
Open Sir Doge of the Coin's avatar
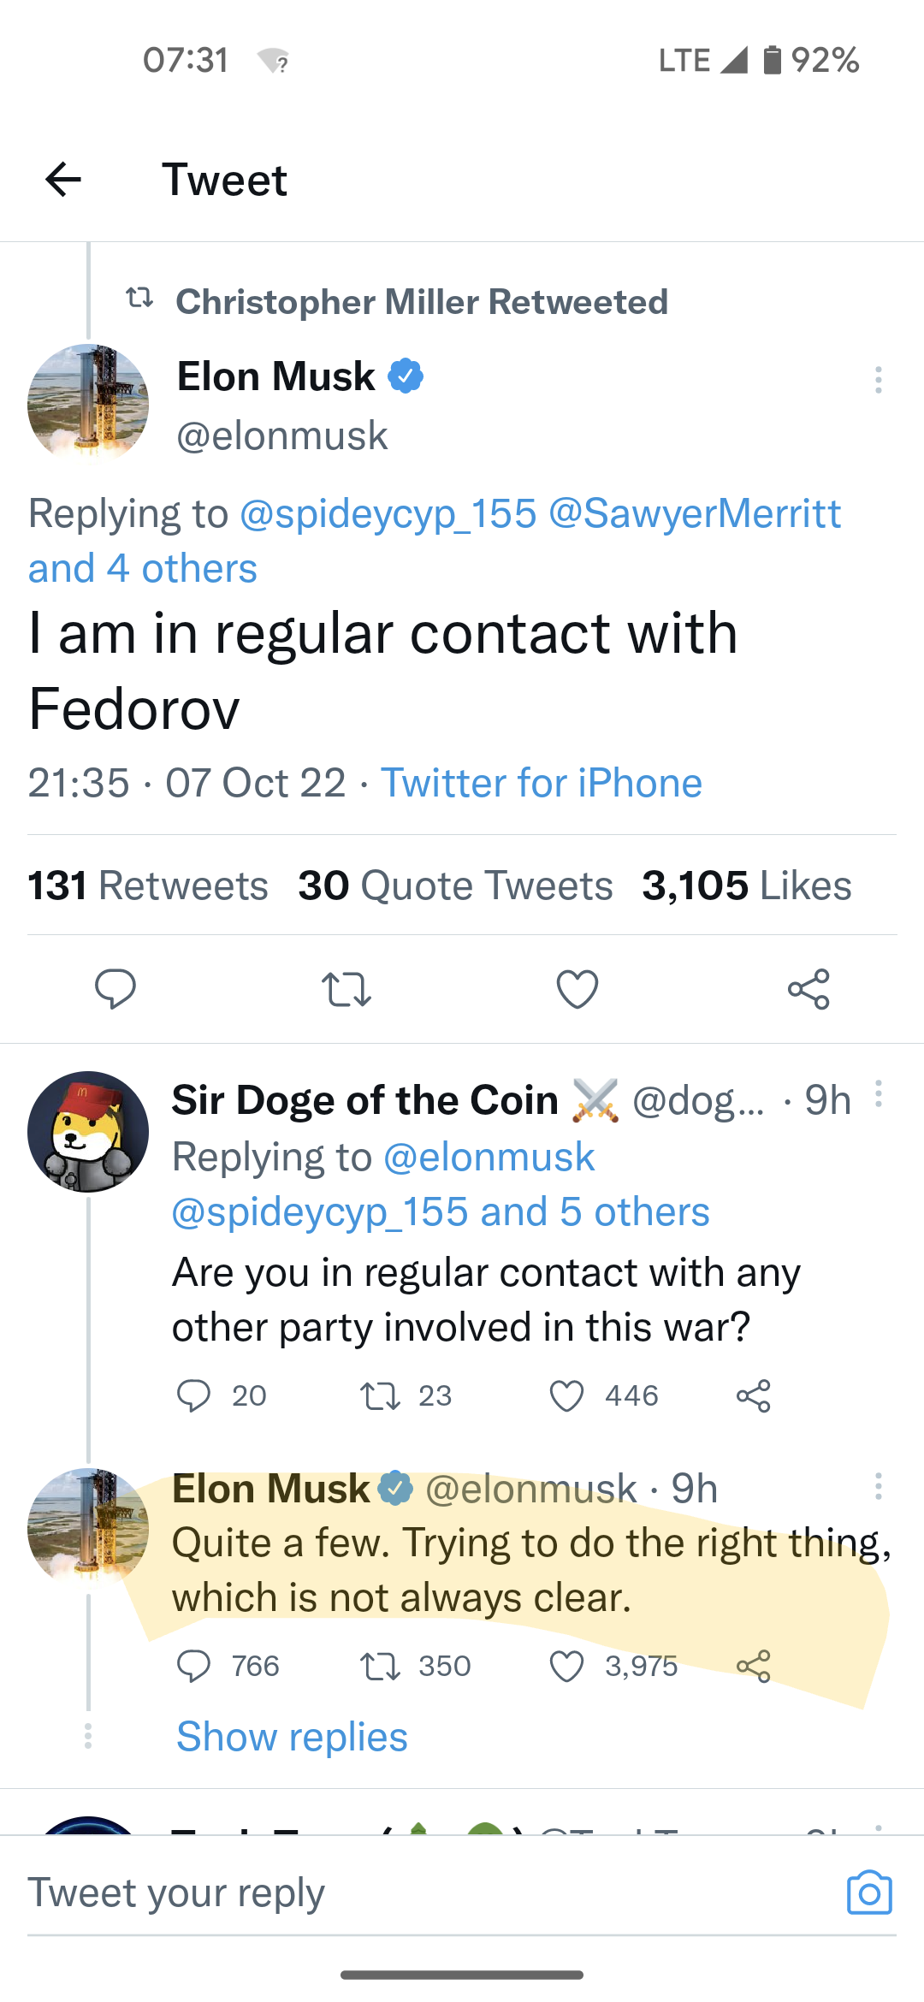coord(88,1131)
